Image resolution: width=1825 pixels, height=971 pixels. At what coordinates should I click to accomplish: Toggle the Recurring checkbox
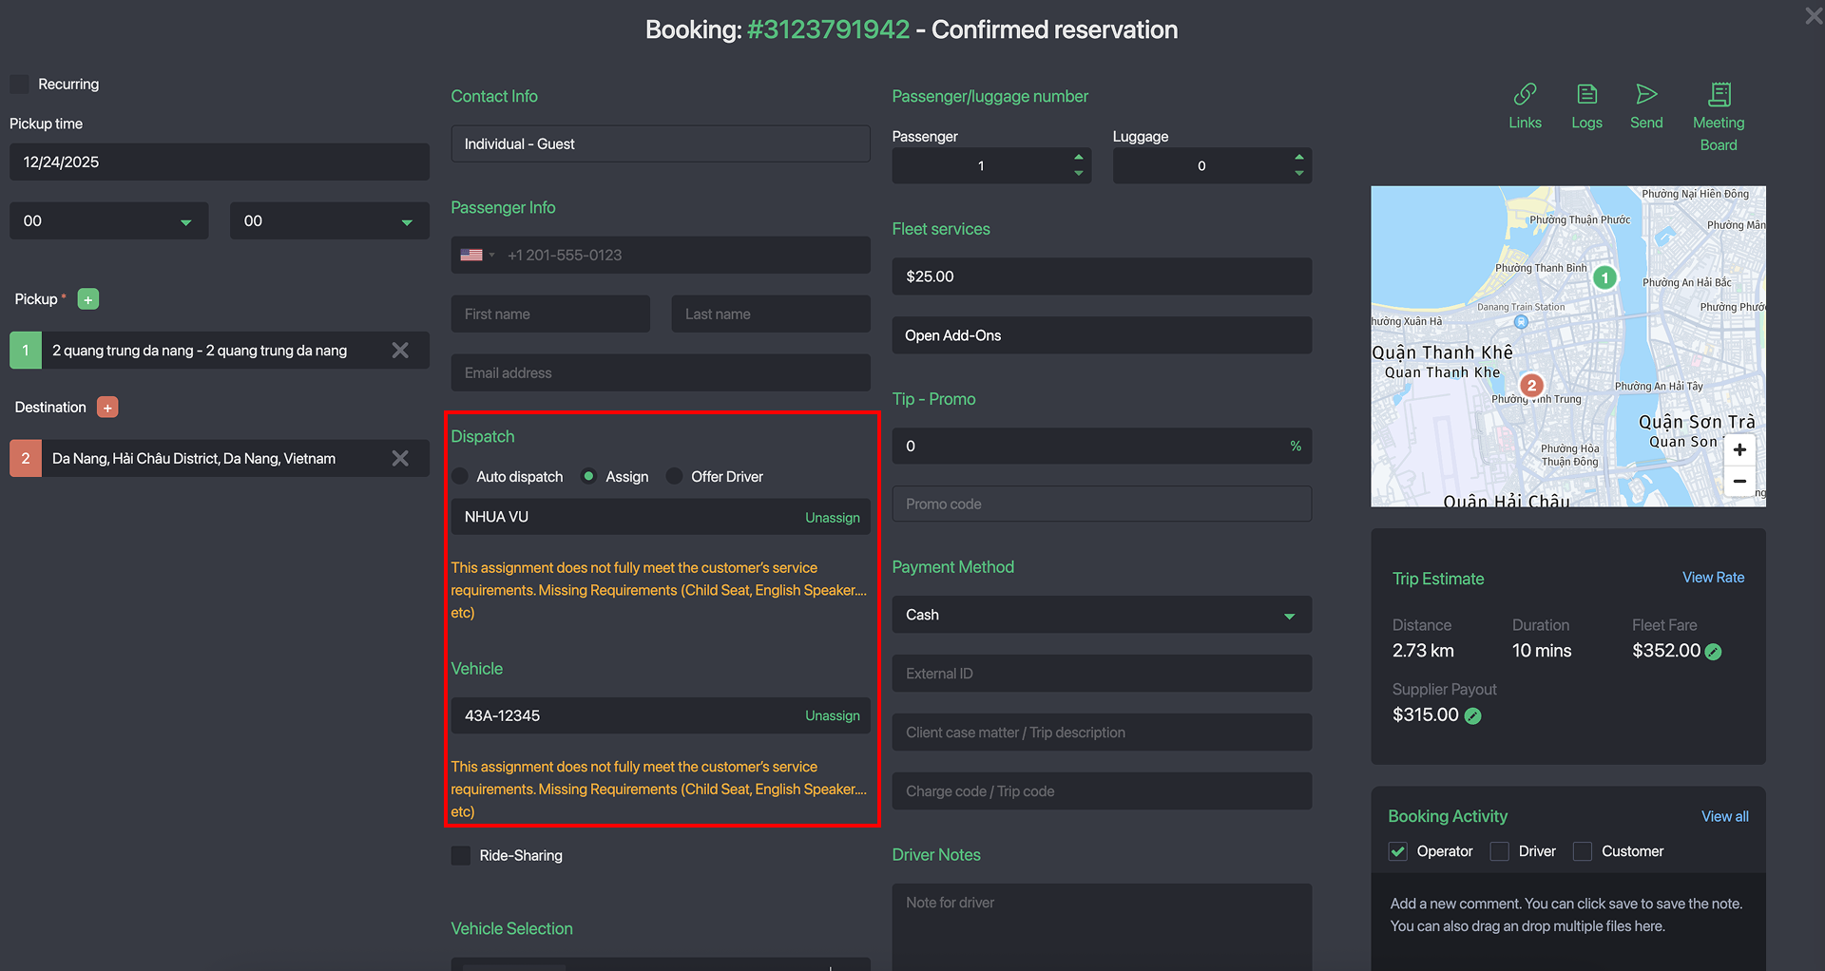pos(19,84)
